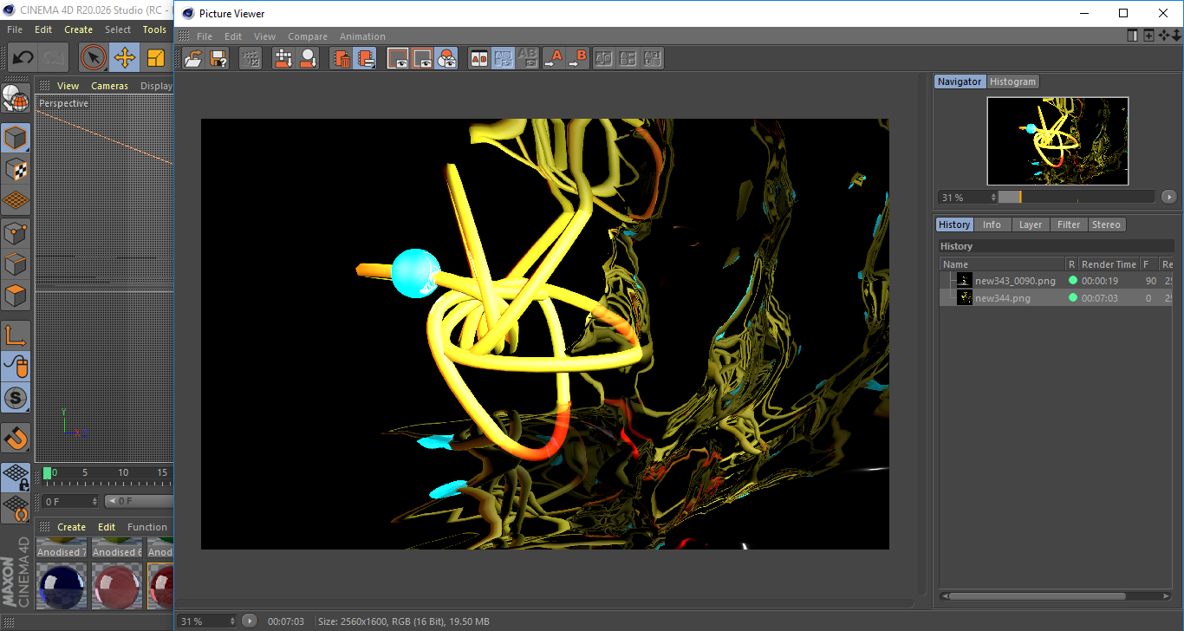Click the navigator zoom slider
Image resolution: width=1184 pixels, height=631 pixels.
1076,197
